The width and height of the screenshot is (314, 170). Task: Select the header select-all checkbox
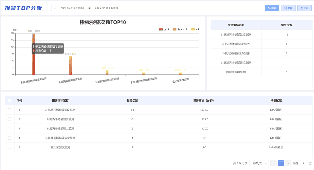(10, 101)
